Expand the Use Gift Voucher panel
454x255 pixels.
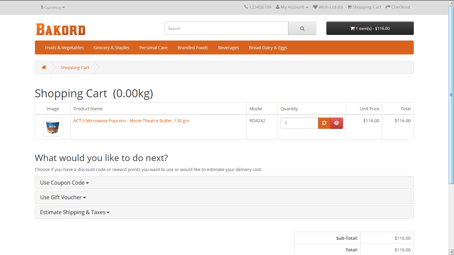click(63, 197)
